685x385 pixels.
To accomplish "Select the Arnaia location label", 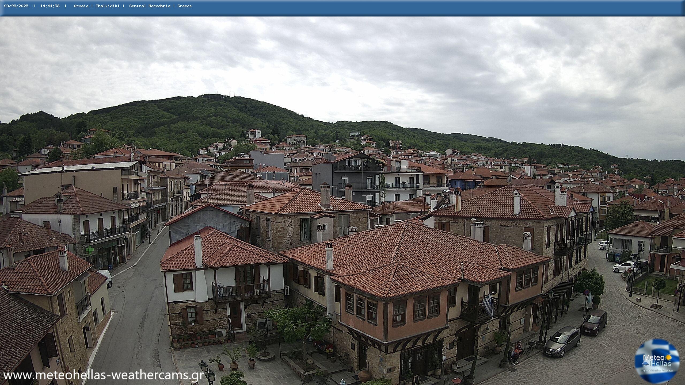I will click(x=81, y=6).
